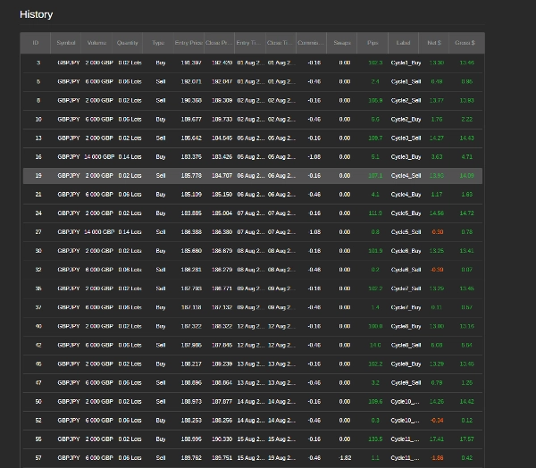Image resolution: width=536 pixels, height=468 pixels.
Task: Click close price 184.707 in row 19
Action: point(222,176)
